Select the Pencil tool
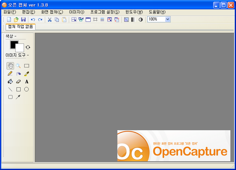Viewport: 236px width, 170px height. pyautogui.click(x=10, y=74)
